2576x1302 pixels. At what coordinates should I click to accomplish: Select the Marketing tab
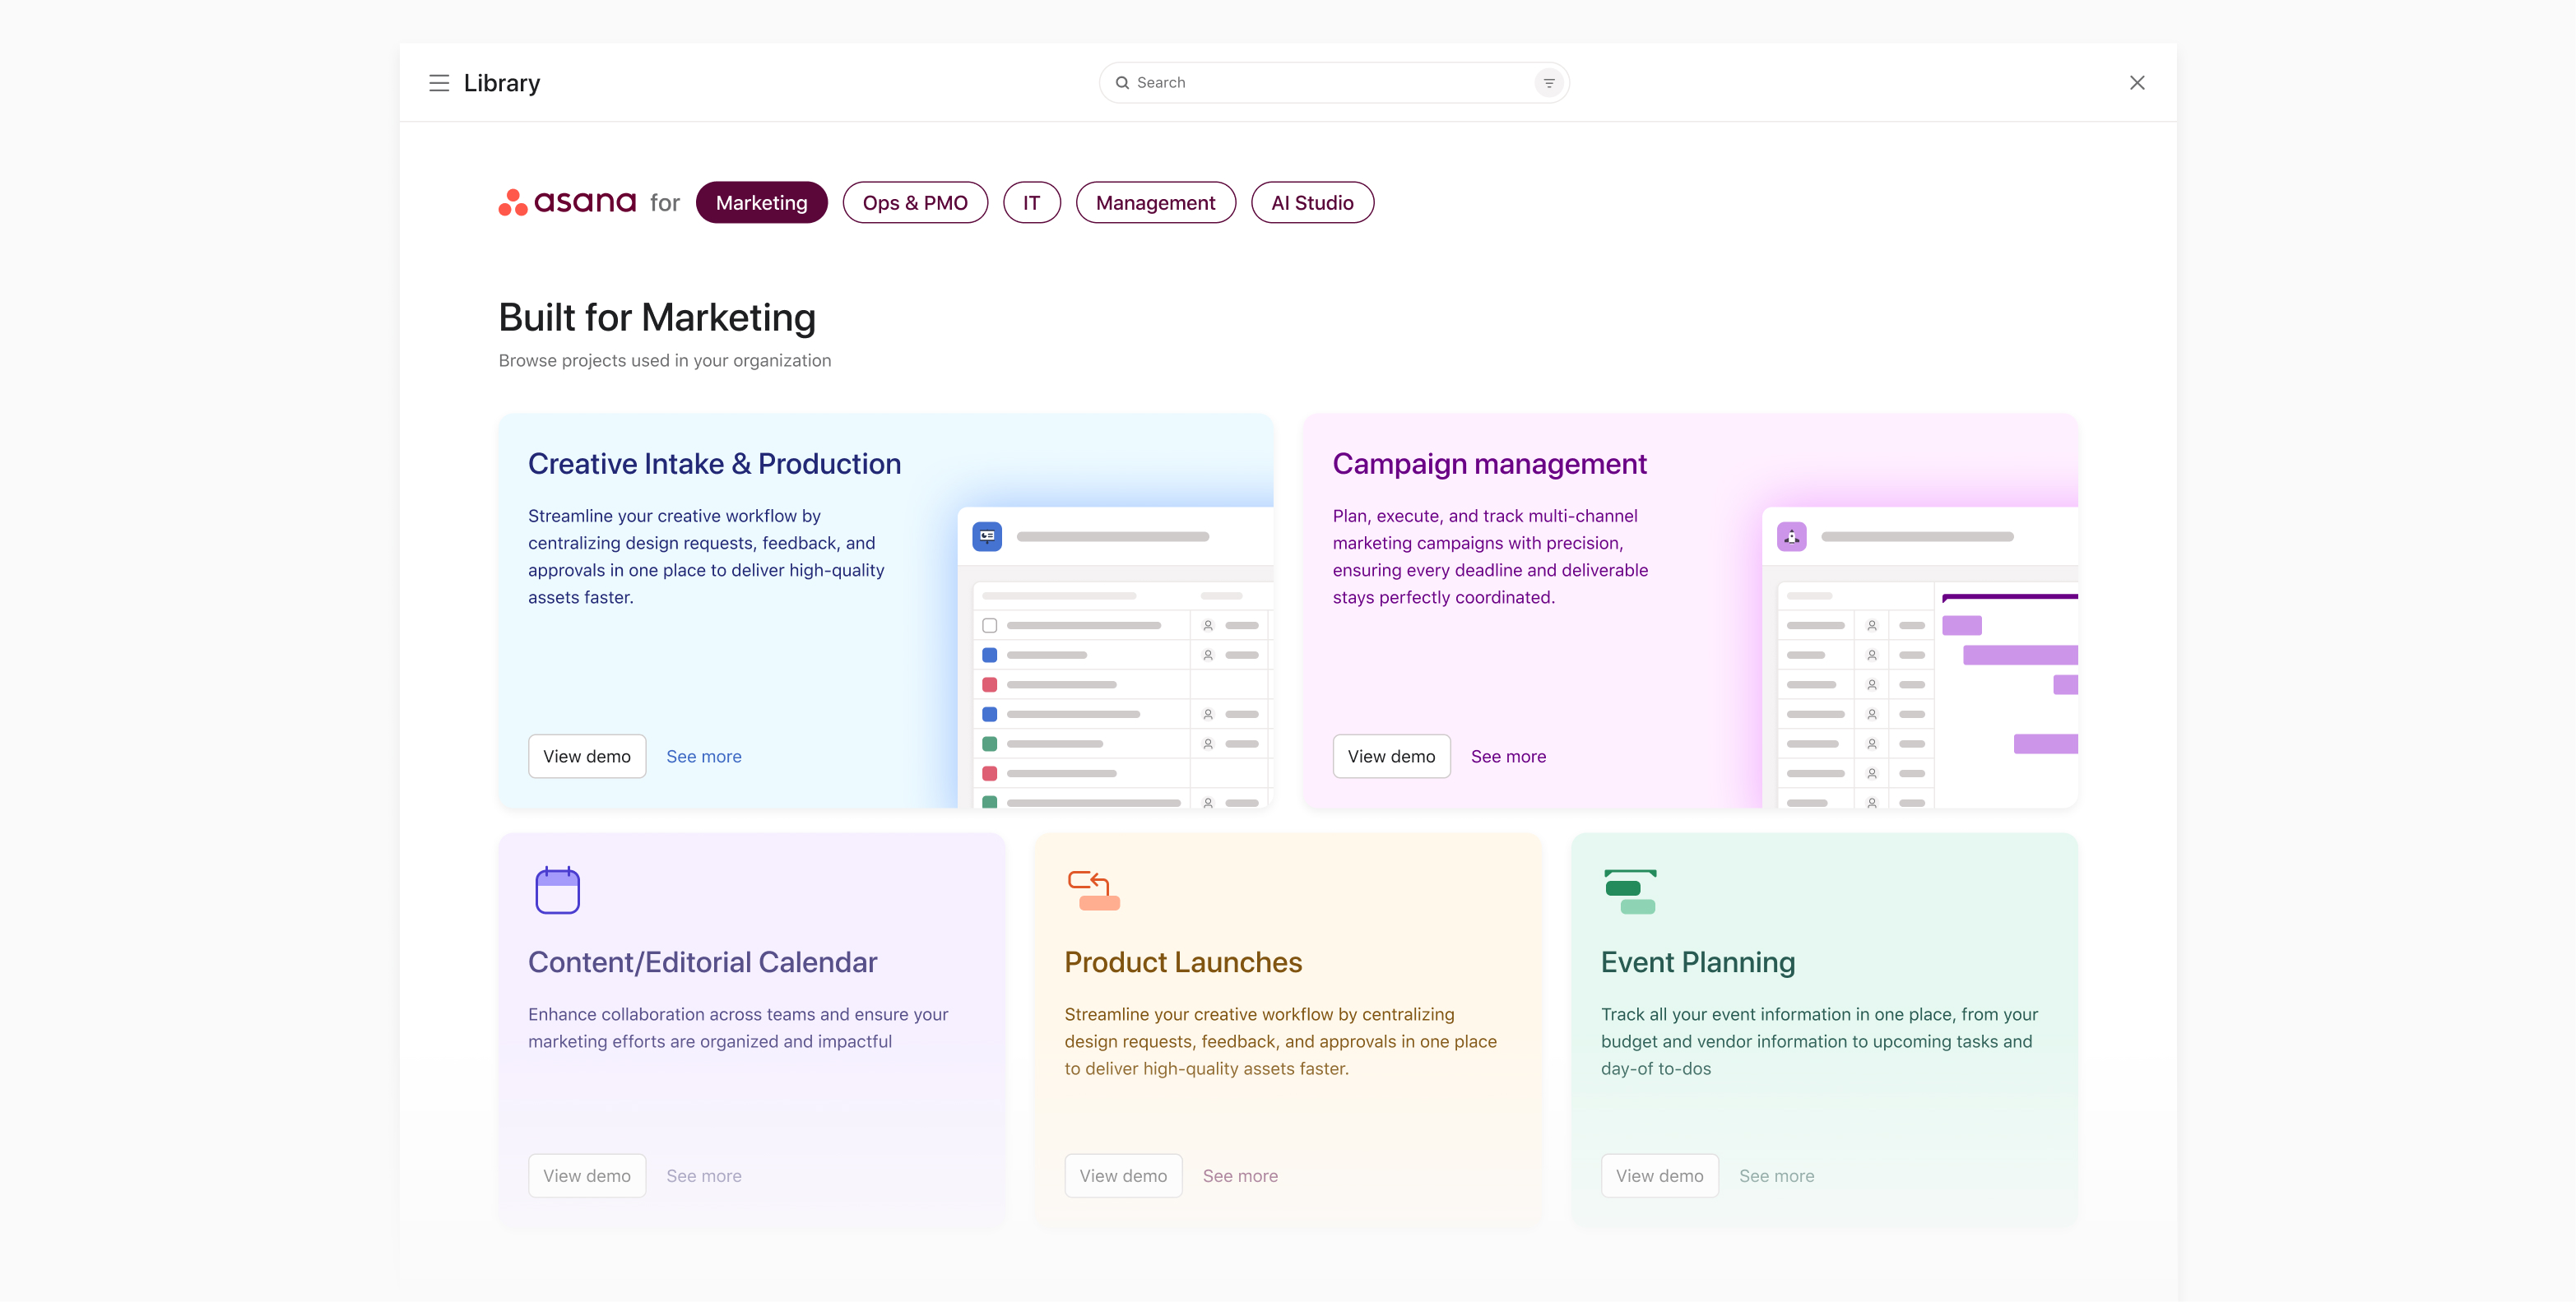[761, 203]
